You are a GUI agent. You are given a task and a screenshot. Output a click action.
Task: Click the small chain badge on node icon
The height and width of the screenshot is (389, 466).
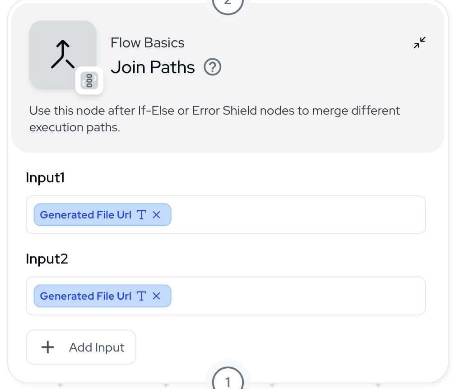pyautogui.click(x=89, y=80)
